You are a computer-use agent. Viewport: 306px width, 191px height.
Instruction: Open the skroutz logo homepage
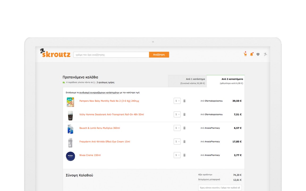(x=55, y=53)
